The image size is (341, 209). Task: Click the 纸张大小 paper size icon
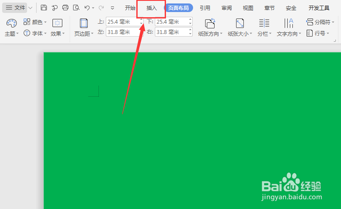click(x=240, y=23)
